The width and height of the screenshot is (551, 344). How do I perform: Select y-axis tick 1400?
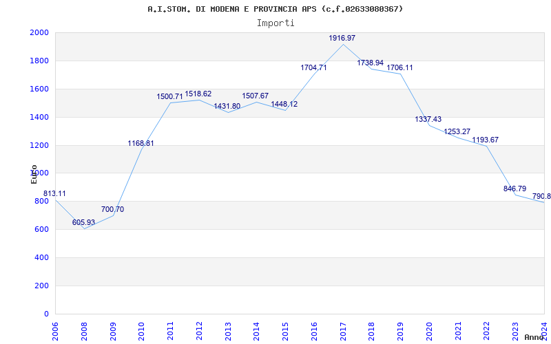click(39, 117)
